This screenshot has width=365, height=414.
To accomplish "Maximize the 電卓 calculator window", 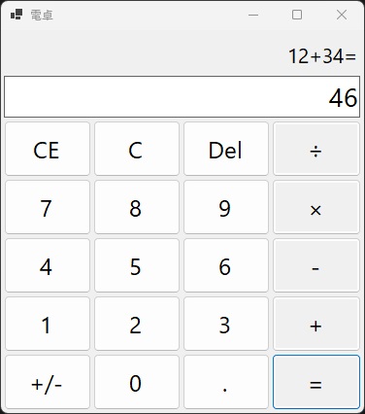I will coord(297,15).
